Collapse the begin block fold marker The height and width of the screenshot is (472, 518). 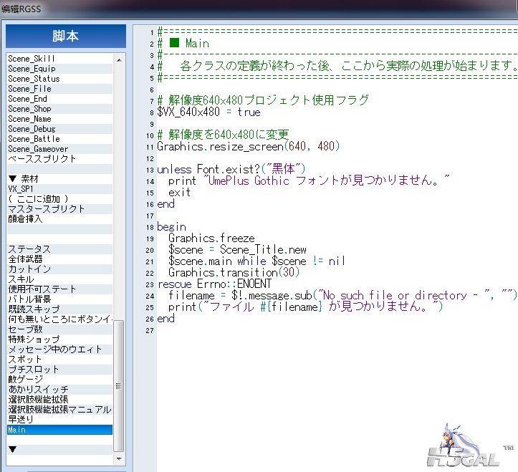[x=157, y=227]
